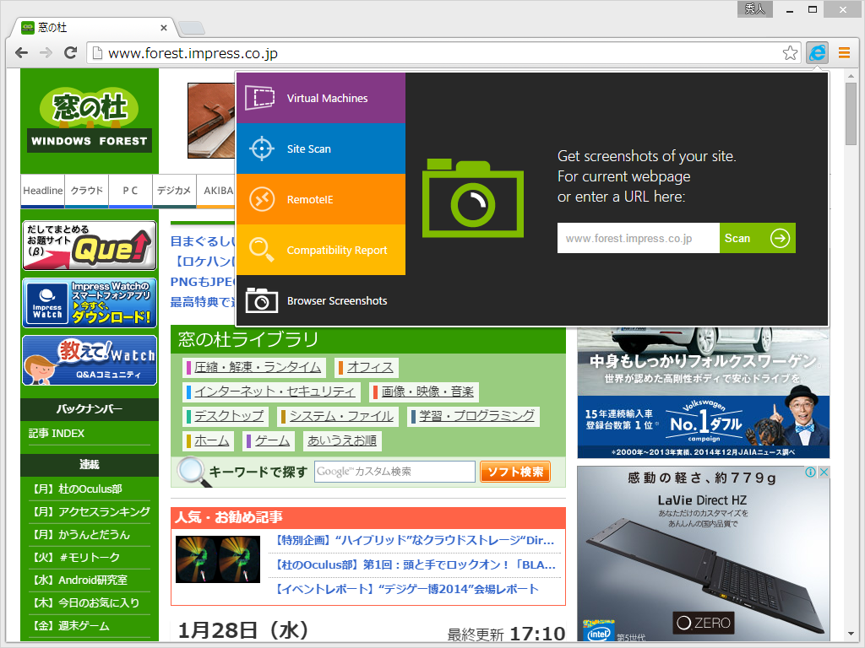865x648 pixels.
Task: Reload the page using the refresh icon
Action: click(x=71, y=52)
